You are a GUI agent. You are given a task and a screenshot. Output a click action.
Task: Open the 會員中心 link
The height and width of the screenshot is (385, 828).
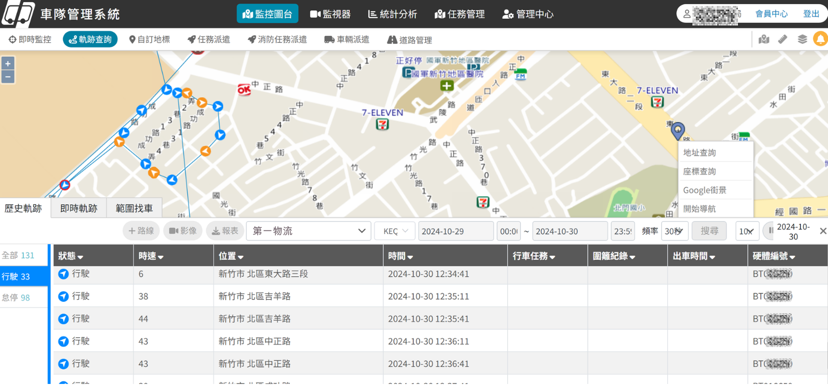771,14
